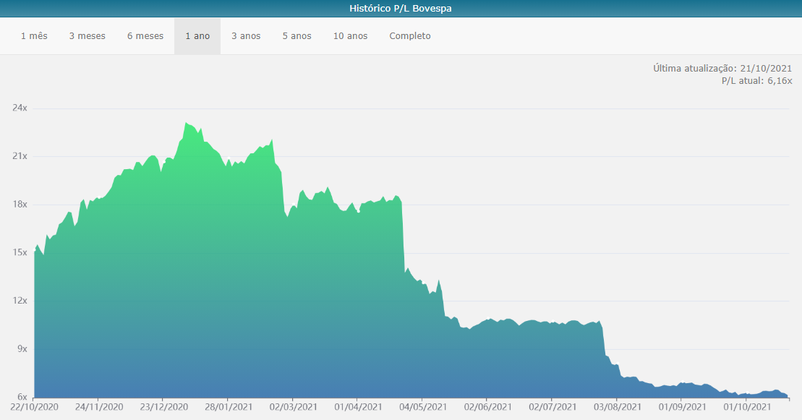This screenshot has height=420, width=802.
Task: Click the "24/11/2020" date label
Action: click(99, 407)
